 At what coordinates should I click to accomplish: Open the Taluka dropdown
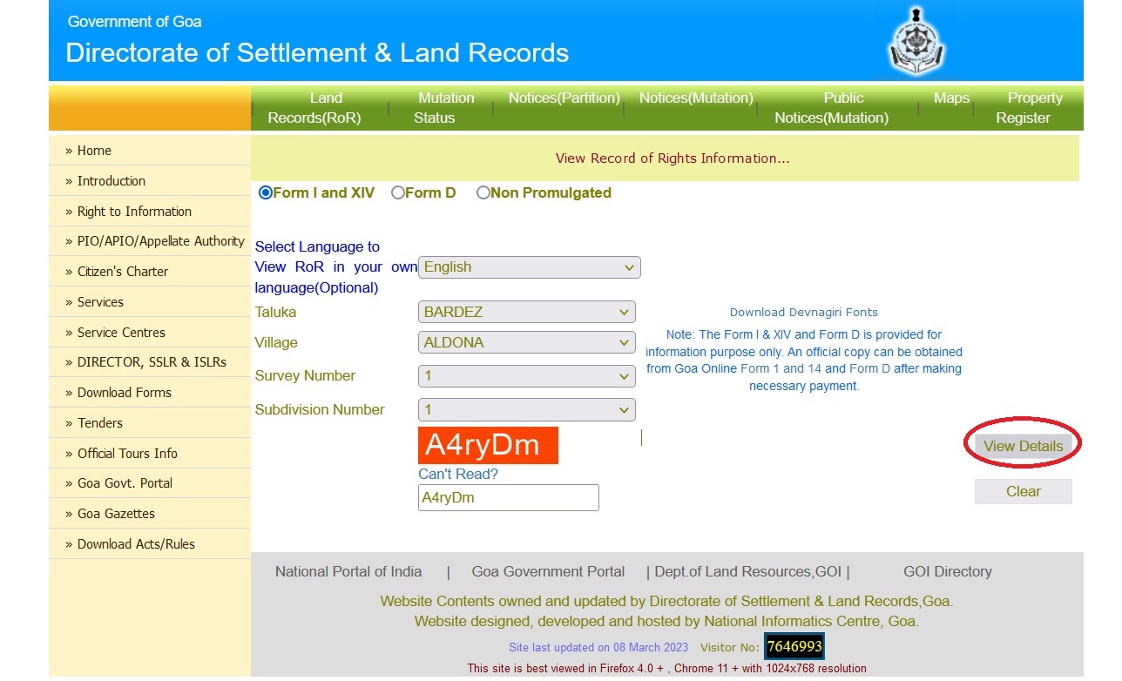527,311
